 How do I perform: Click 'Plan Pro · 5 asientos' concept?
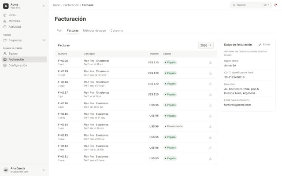(96, 157)
